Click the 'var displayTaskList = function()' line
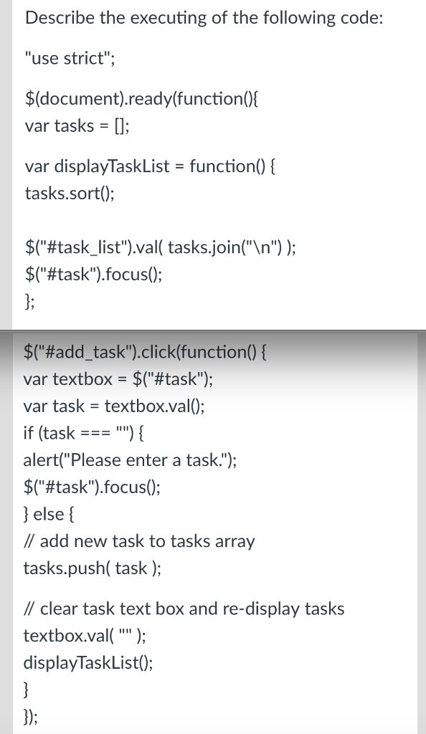 (151, 166)
